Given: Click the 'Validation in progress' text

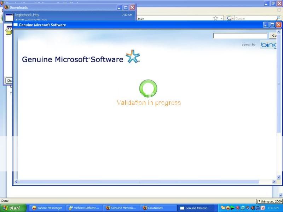Looking at the screenshot, I should tap(149, 103).
